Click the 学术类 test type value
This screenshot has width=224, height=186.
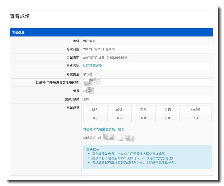[x=88, y=74]
